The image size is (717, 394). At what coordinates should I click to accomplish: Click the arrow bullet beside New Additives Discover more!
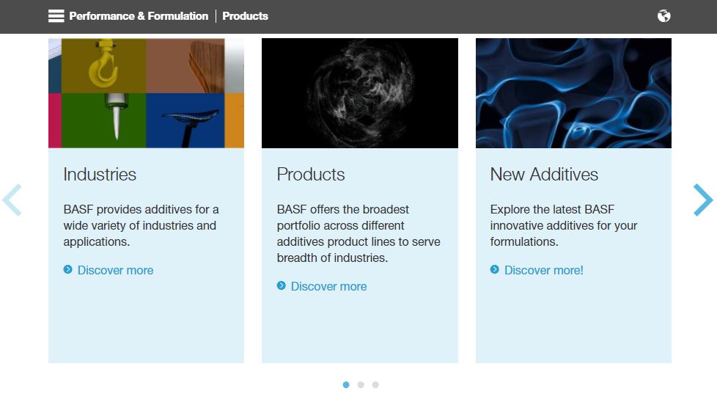[495, 270]
